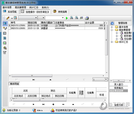Go to next record in lower navigator
134x114 pixels.
point(33,104)
